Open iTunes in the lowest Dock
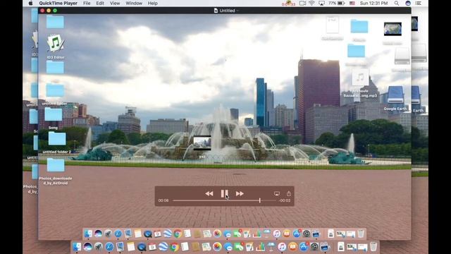Viewport: 451px width, 254px height. (x=282, y=247)
